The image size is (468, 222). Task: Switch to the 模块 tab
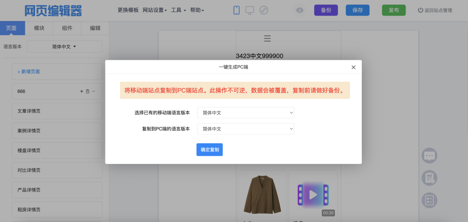tap(39, 28)
